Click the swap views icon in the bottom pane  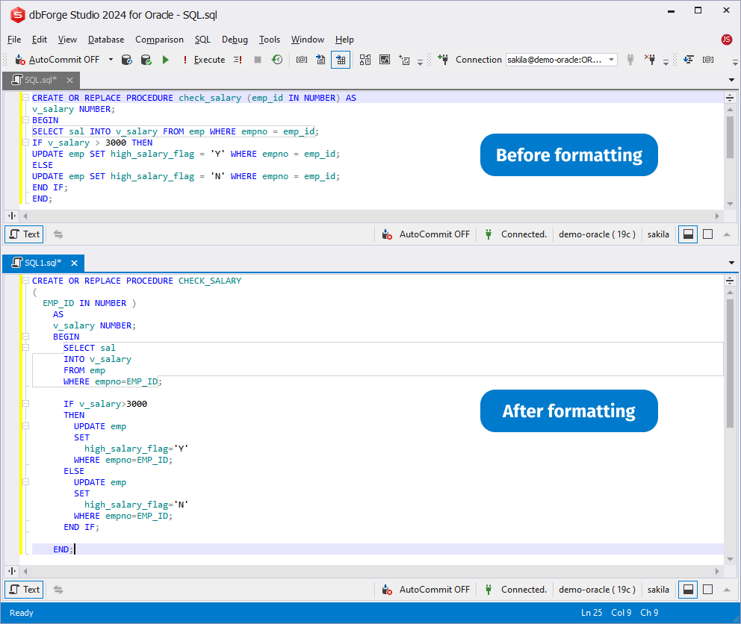click(58, 590)
